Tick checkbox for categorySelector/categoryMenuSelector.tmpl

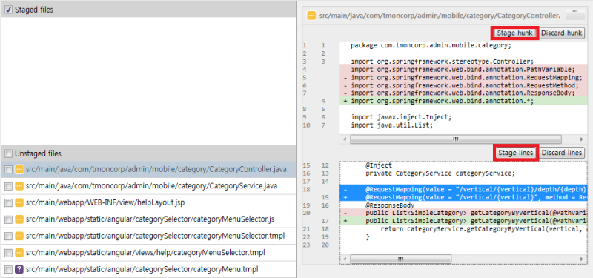point(8,236)
